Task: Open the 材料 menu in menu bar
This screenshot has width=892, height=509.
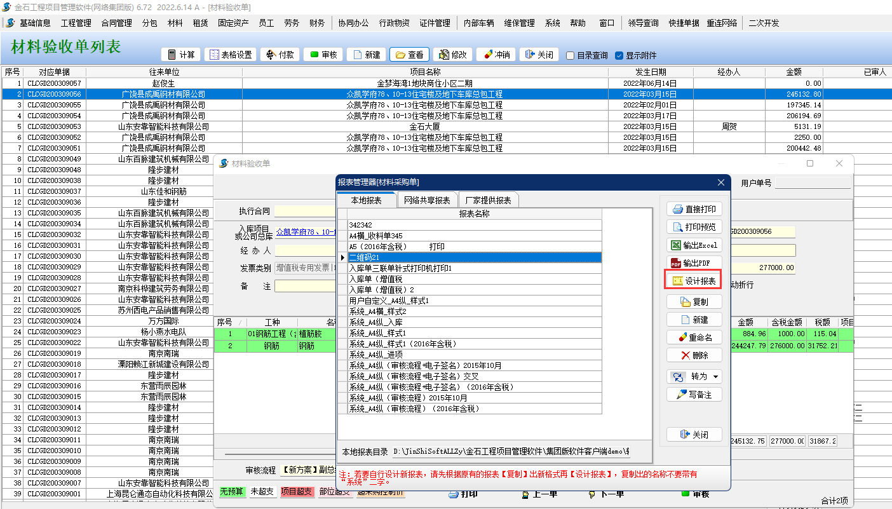Action: click(175, 23)
